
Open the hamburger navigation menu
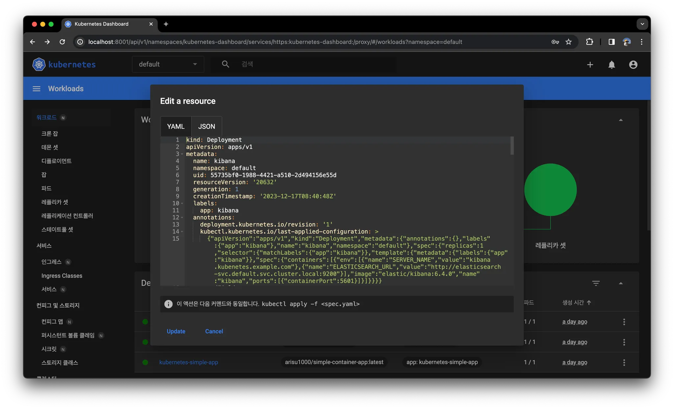(37, 89)
